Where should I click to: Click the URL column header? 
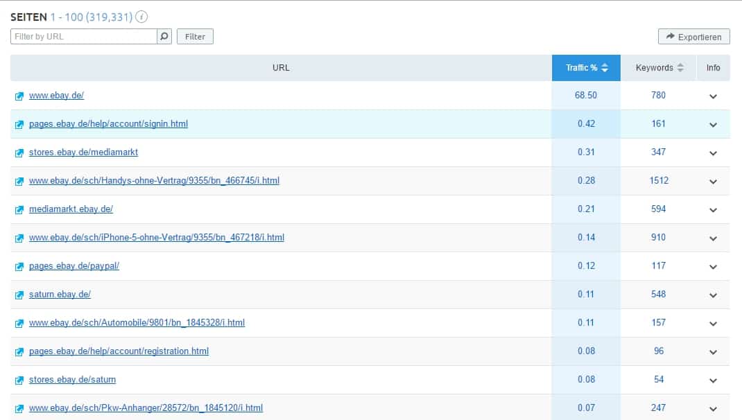[281, 68]
